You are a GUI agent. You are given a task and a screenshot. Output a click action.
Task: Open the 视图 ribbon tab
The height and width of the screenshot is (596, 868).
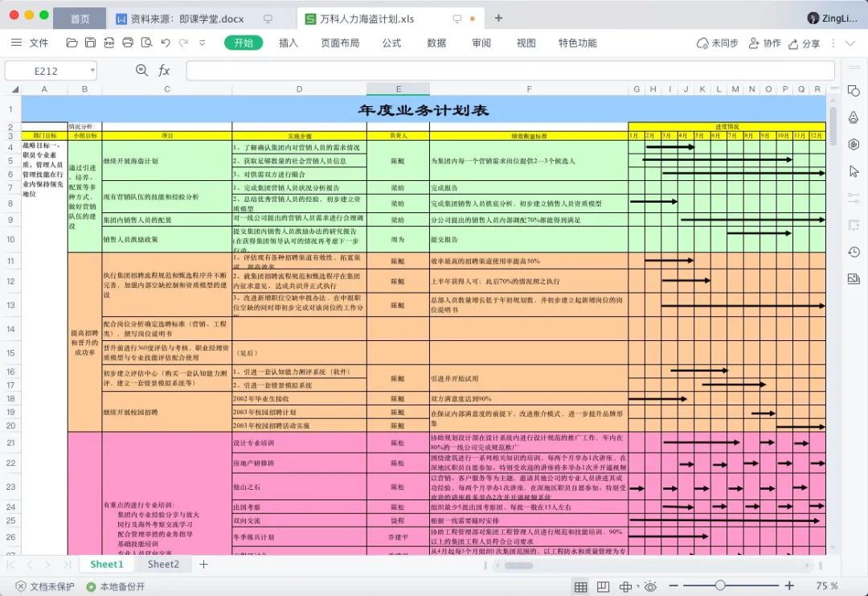click(526, 43)
